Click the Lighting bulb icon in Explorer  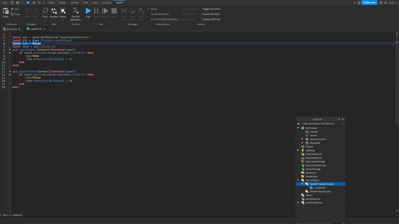pos(302,151)
